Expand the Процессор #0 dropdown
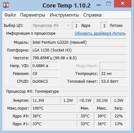 (x=52, y=26)
